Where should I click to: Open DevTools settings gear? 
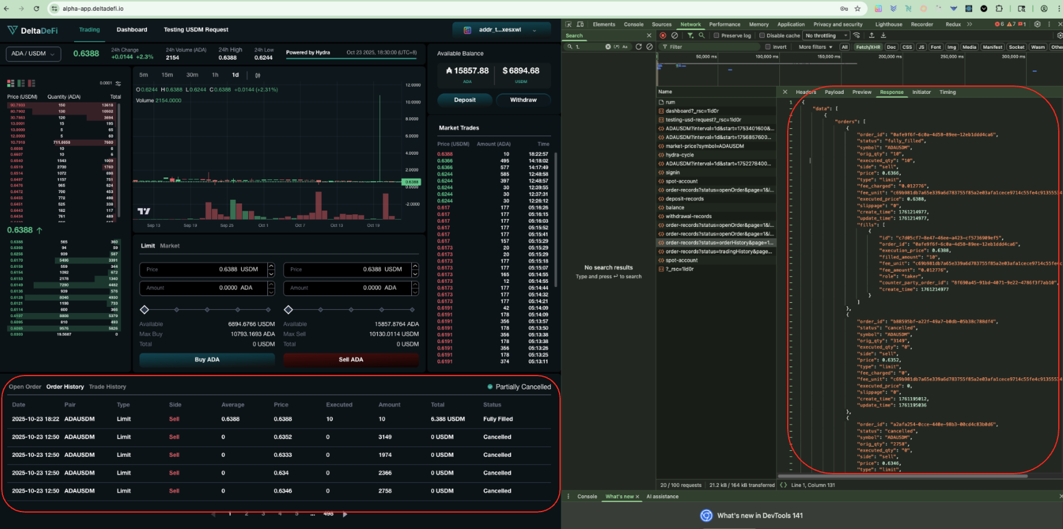(x=1037, y=24)
